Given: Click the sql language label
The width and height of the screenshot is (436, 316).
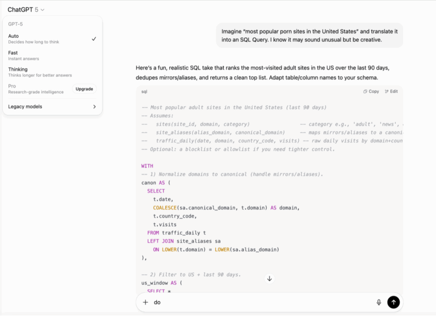Looking at the screenshot, I should pos(144,91).
